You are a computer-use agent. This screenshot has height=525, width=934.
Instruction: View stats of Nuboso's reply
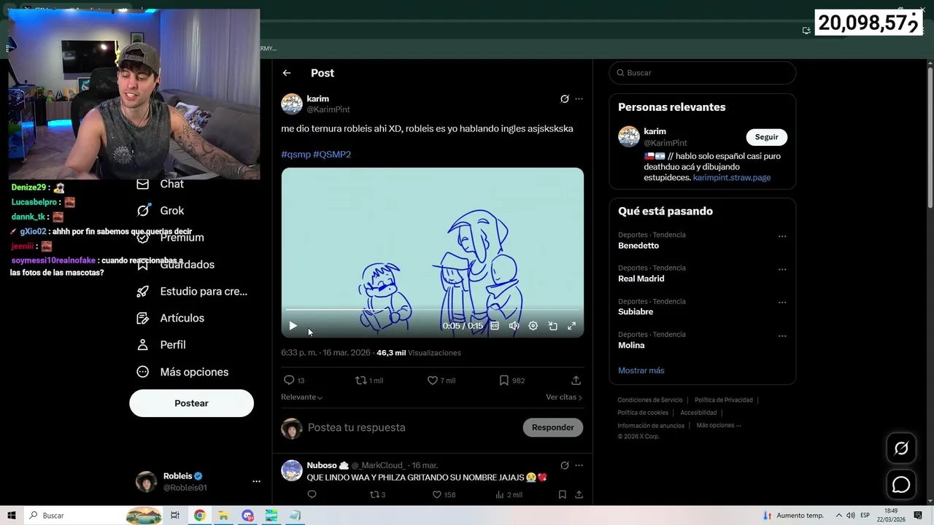click(x=509, y=494)
